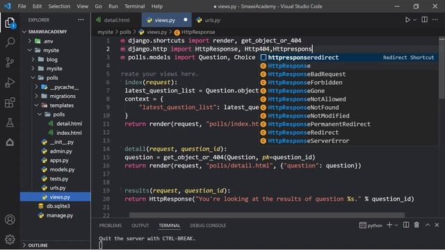Open the Source Control view
The width and height of the screenshot is (445, 250).
click(x=10, y=62)
